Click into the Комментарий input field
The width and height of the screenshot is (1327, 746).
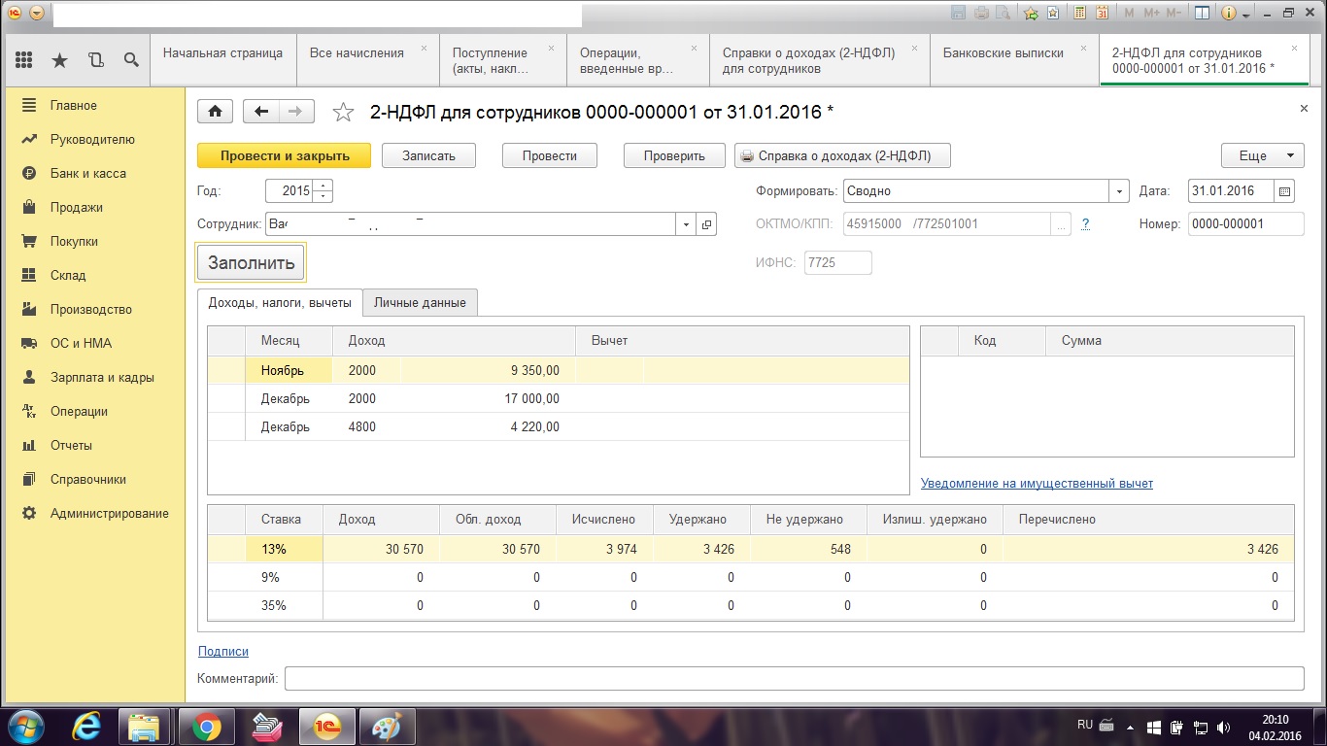pos(794,678)
